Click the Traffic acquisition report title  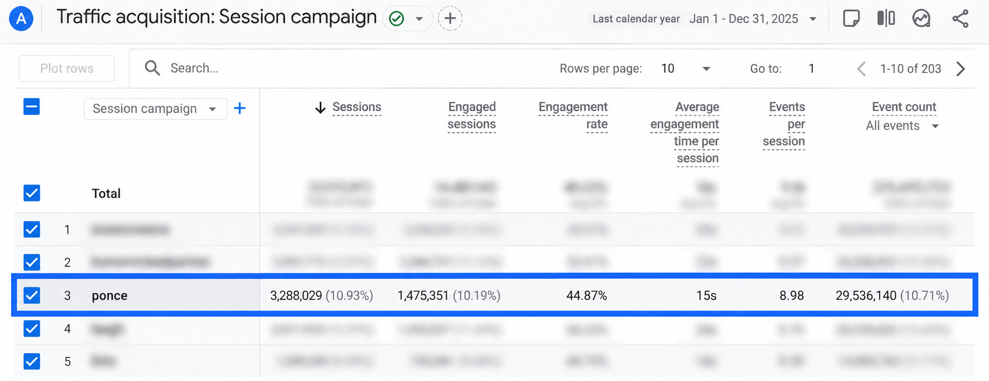pos(216,17)
